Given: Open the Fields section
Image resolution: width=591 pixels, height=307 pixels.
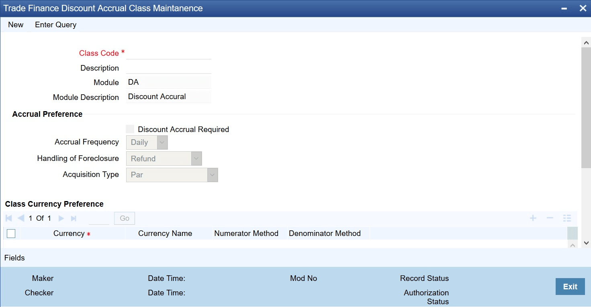Looking at the screenshot, I should click(14, 258).
